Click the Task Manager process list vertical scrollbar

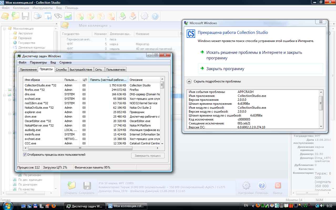coord(162,111)
